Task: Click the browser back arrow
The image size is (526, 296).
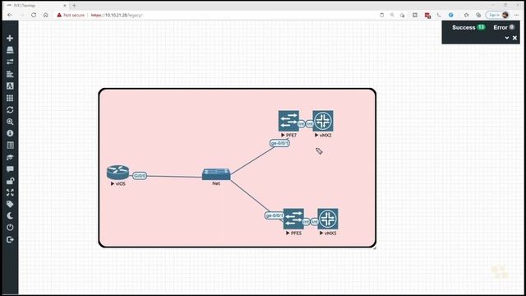Action: [x=10, y=15]
